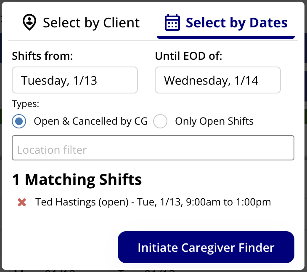Click the Until EOD of label
The image size is (307, 272).
click(x=188, y=56)
